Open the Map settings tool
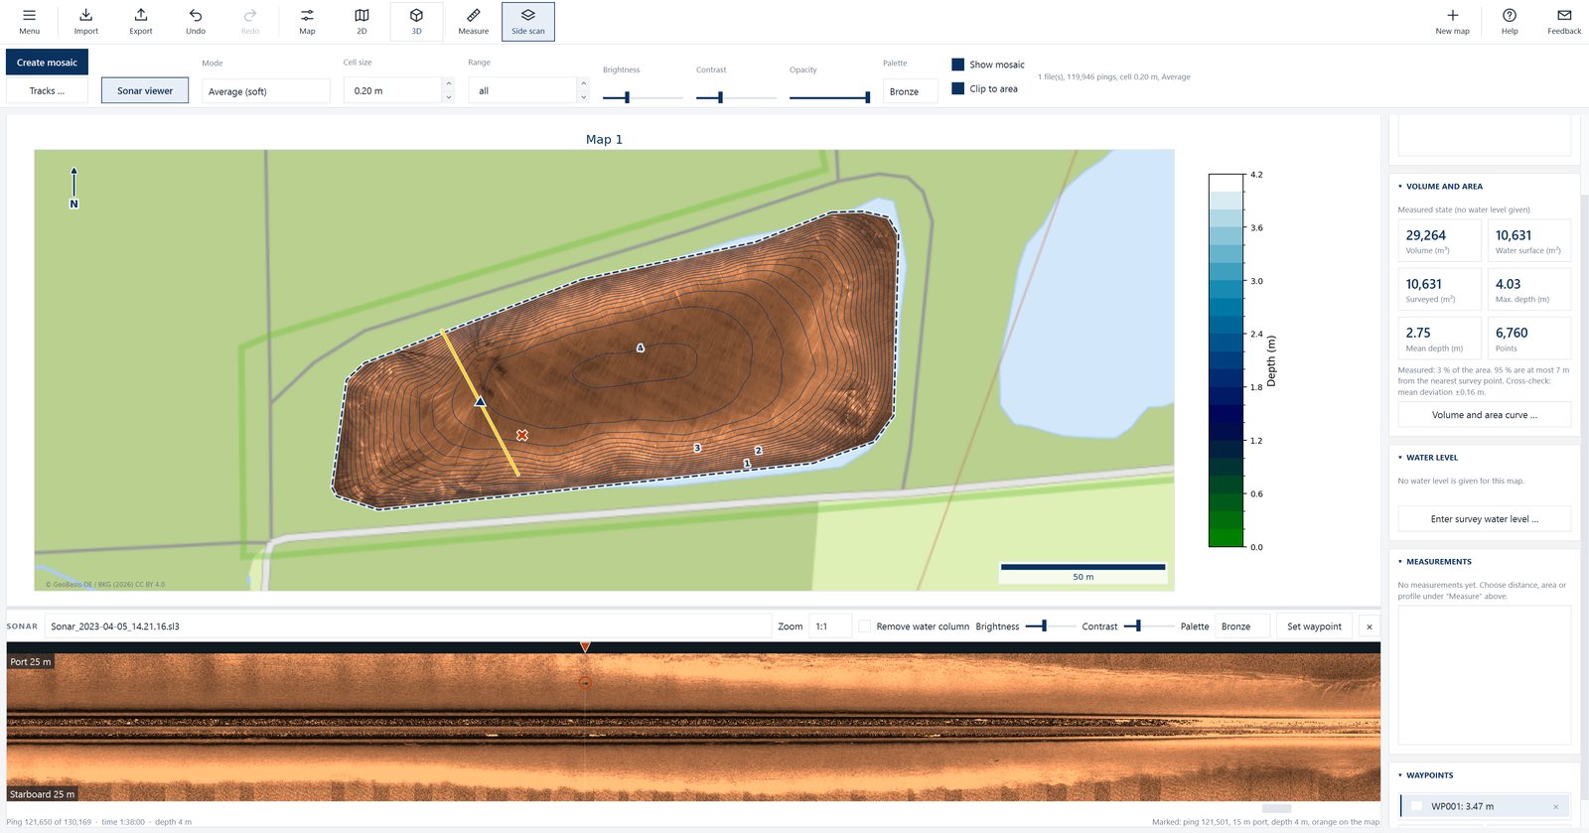The image size is (1589, 833). coord(307,22)
